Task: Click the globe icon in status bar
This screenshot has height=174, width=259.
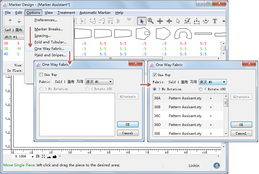Action: [217, 166]
